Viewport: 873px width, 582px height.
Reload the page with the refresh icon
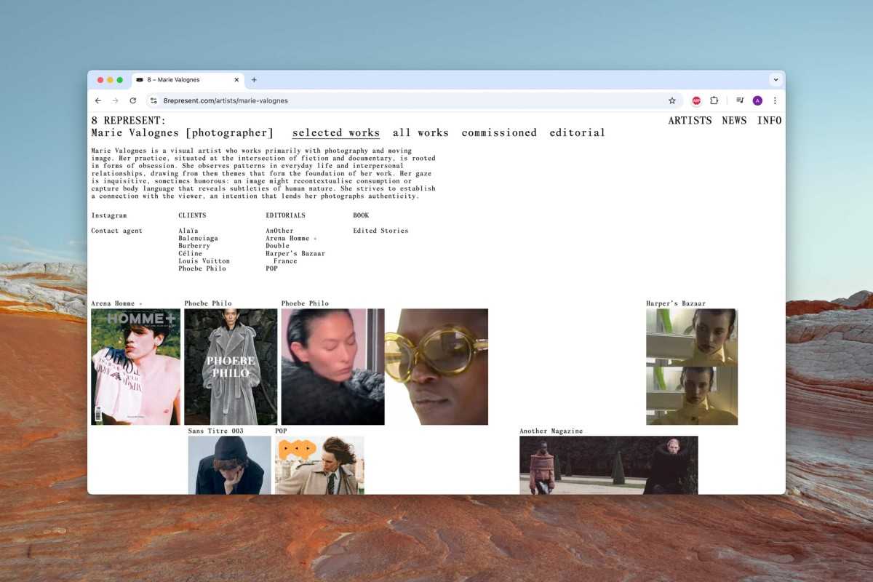(132, 100)
